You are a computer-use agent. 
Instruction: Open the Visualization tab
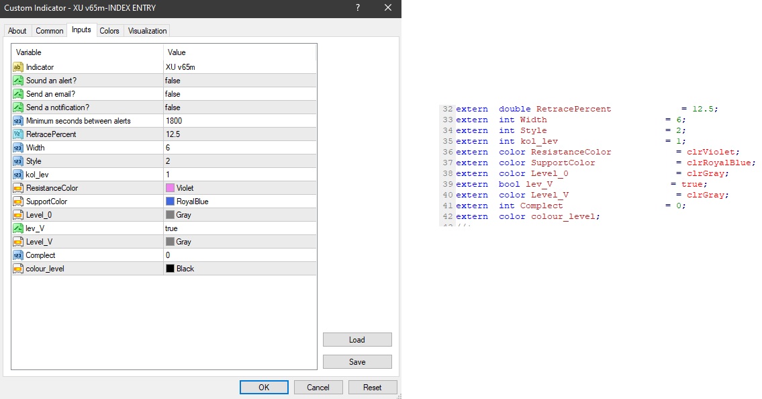(147, 31)
